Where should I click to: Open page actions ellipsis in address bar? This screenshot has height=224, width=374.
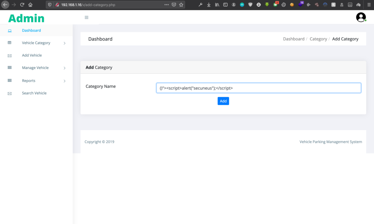[x=167, y=5]
